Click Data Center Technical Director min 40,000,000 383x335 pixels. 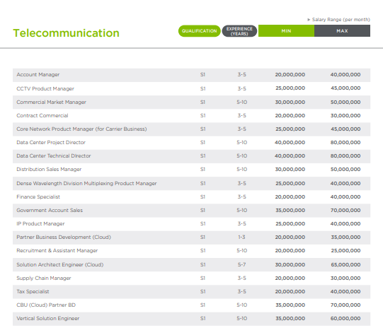290,155
